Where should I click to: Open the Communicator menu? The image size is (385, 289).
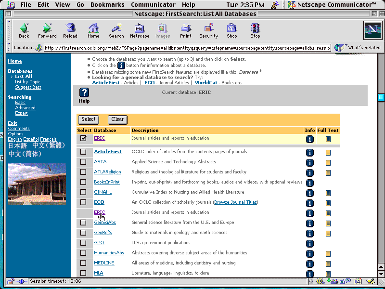pyautogui.click(x=153, y=5)
